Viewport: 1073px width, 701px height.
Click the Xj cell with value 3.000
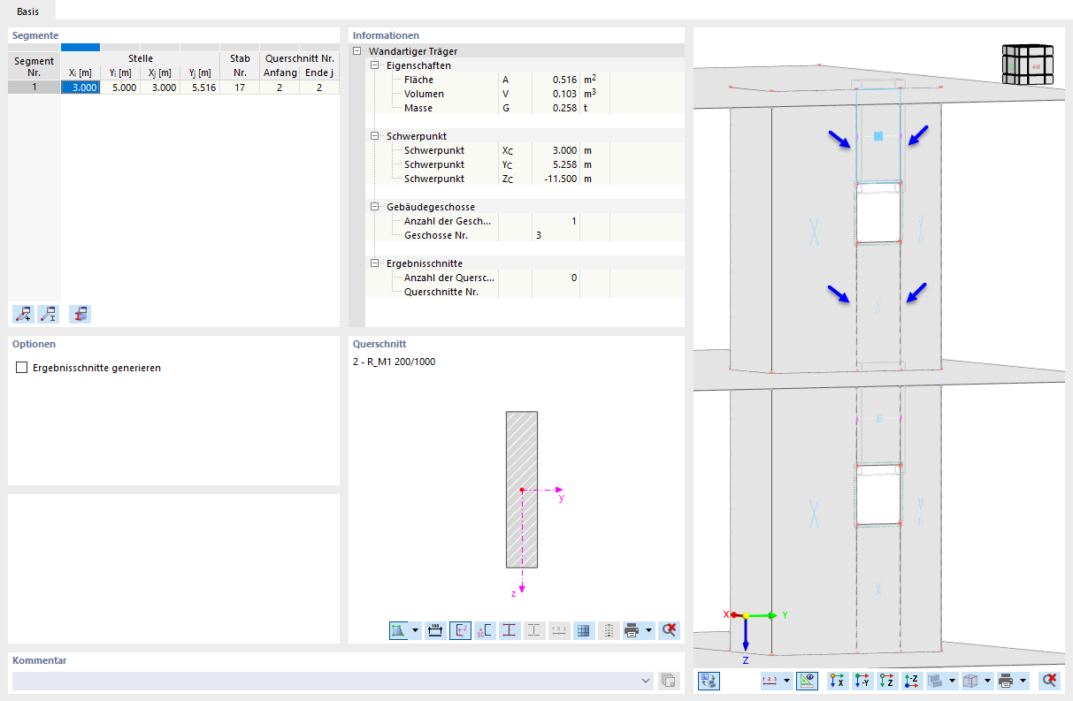tap(160, 88)
